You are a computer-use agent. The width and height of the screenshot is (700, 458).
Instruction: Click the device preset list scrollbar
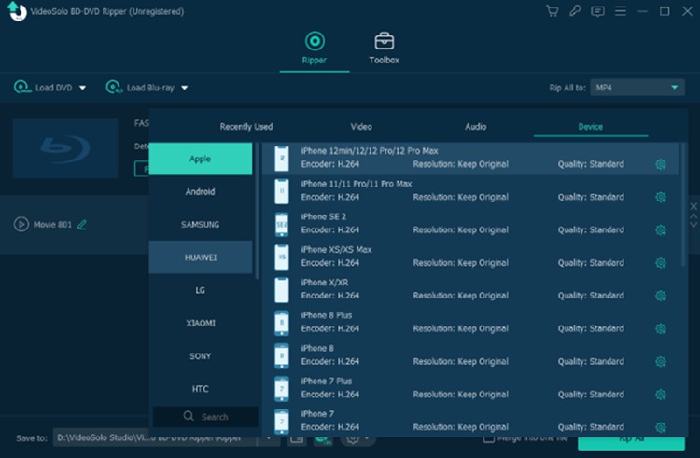[682, 204]
